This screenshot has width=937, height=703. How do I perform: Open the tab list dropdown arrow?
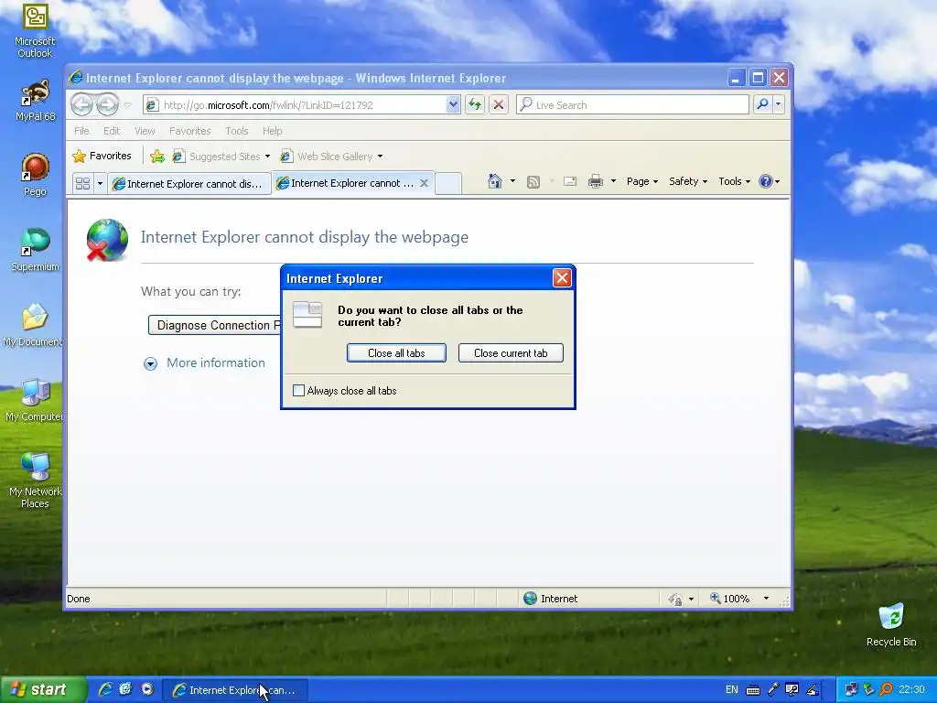[100, 183]
